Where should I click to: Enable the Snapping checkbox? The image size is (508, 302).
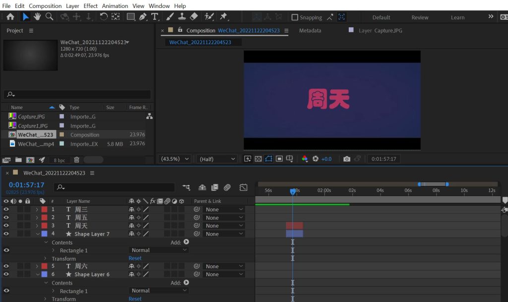click(x=295, y=17)
